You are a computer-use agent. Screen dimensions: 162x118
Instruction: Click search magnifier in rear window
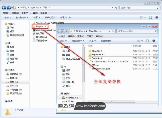click(x=158, y=8)
